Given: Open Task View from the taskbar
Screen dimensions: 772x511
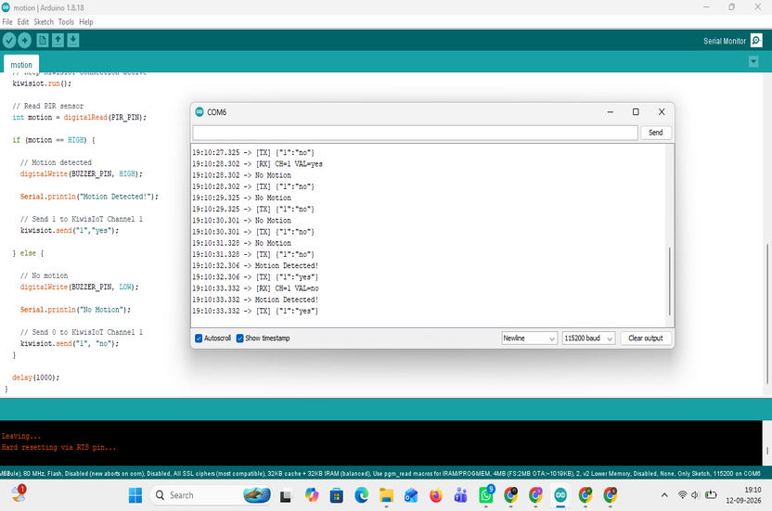Looking at the screenshot, I should point(286,496).
